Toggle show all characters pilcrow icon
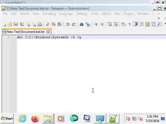This screenshot has width=166, height=124. 129,24
